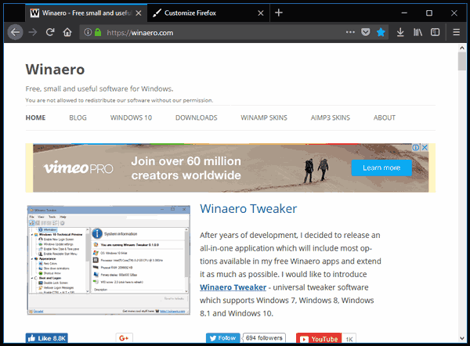The width and height of the screenshot is (470, 346).
Task: Go back with the back arrow button
Action: point(15,32)
